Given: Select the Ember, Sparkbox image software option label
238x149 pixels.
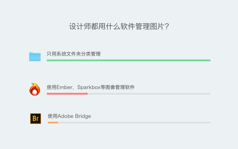Looking at the screenshot, I should pyautogui.click(x=91, y=87).
